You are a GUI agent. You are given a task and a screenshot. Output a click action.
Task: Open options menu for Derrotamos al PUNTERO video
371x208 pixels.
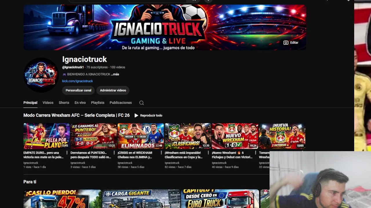click(x=114, y=153)
